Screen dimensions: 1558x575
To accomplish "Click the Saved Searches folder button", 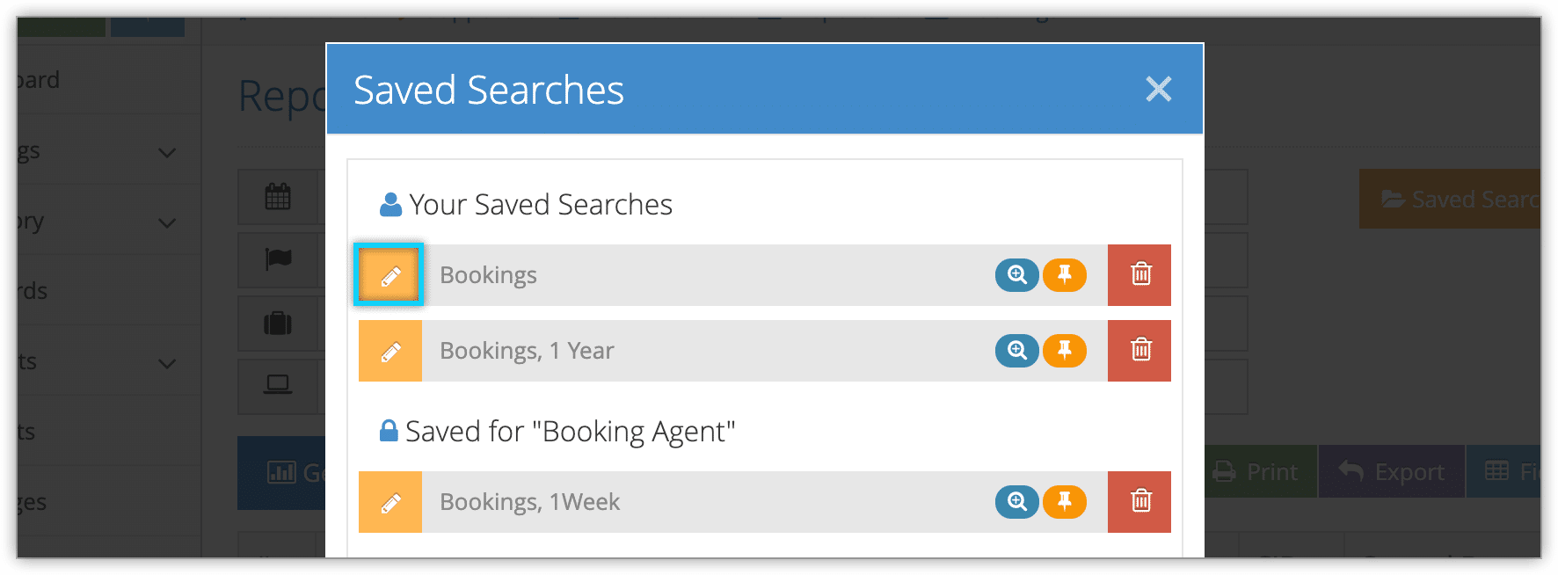I will (1451, 200).
